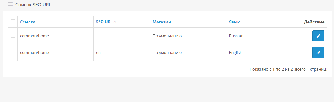The height and width of the screenshot is (102, 334).
Task: Click the ascending caret next to SEO URL
Action: click(x=115, y=22)
